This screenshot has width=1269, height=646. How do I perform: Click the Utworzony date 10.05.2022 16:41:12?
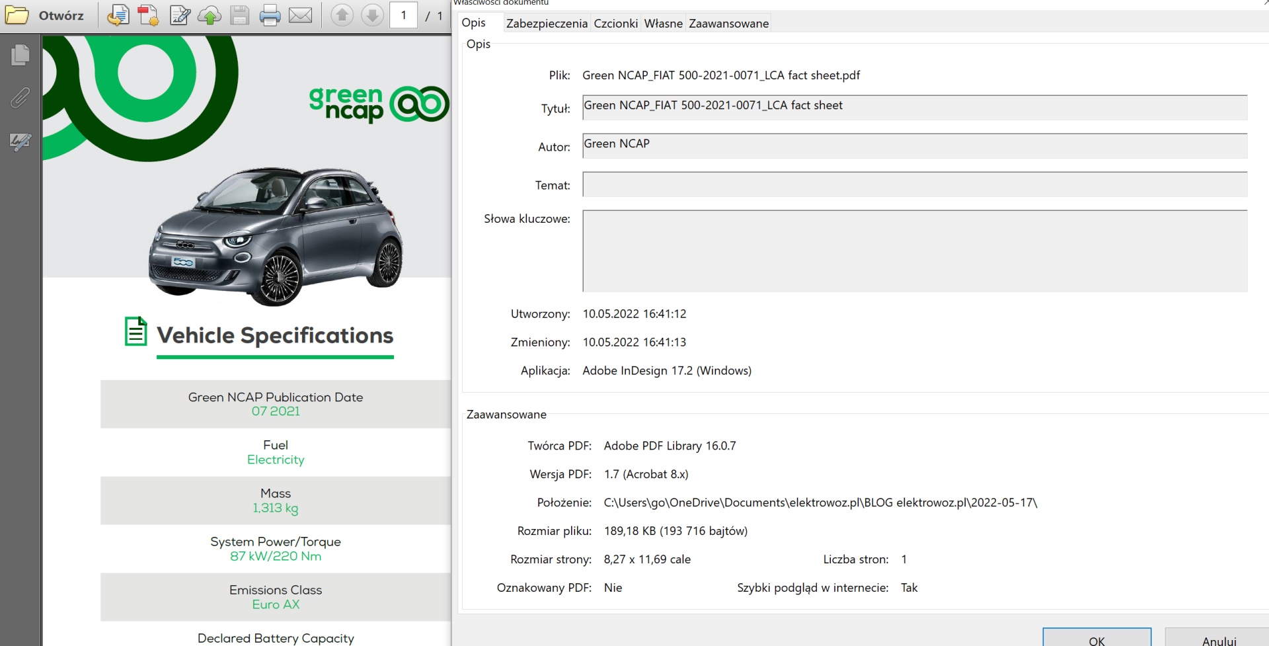[x=634, y=313]
